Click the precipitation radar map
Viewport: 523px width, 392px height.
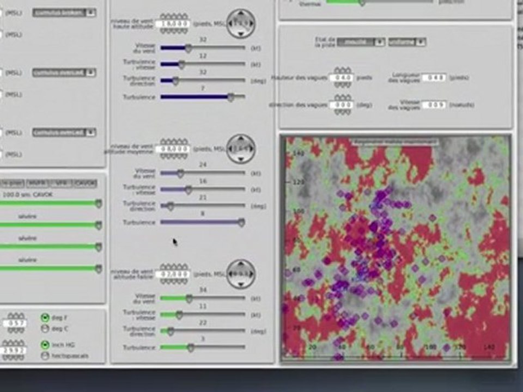[x=396, y=248]
